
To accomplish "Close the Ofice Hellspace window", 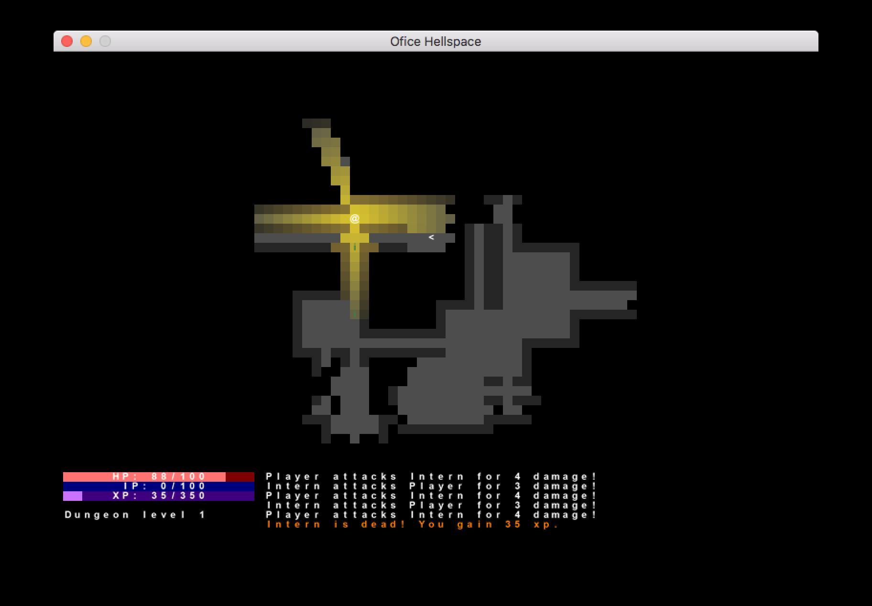I will [x=67, y=41].
